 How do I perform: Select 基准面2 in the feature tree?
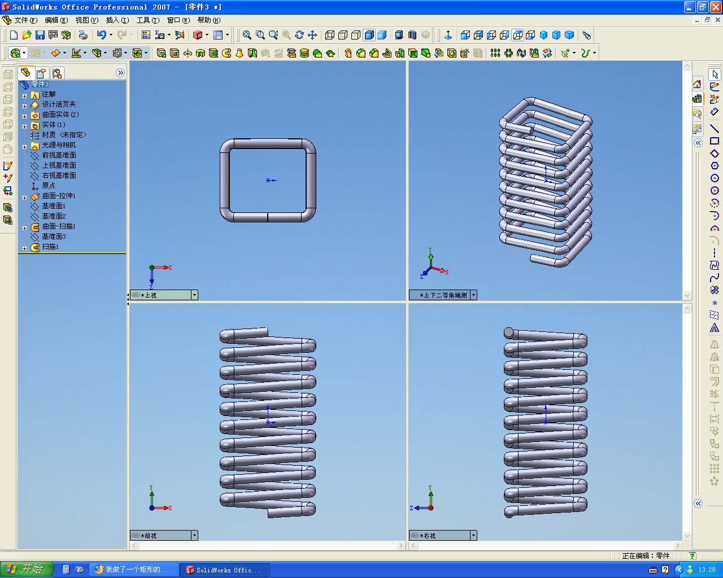pos(54,216)
